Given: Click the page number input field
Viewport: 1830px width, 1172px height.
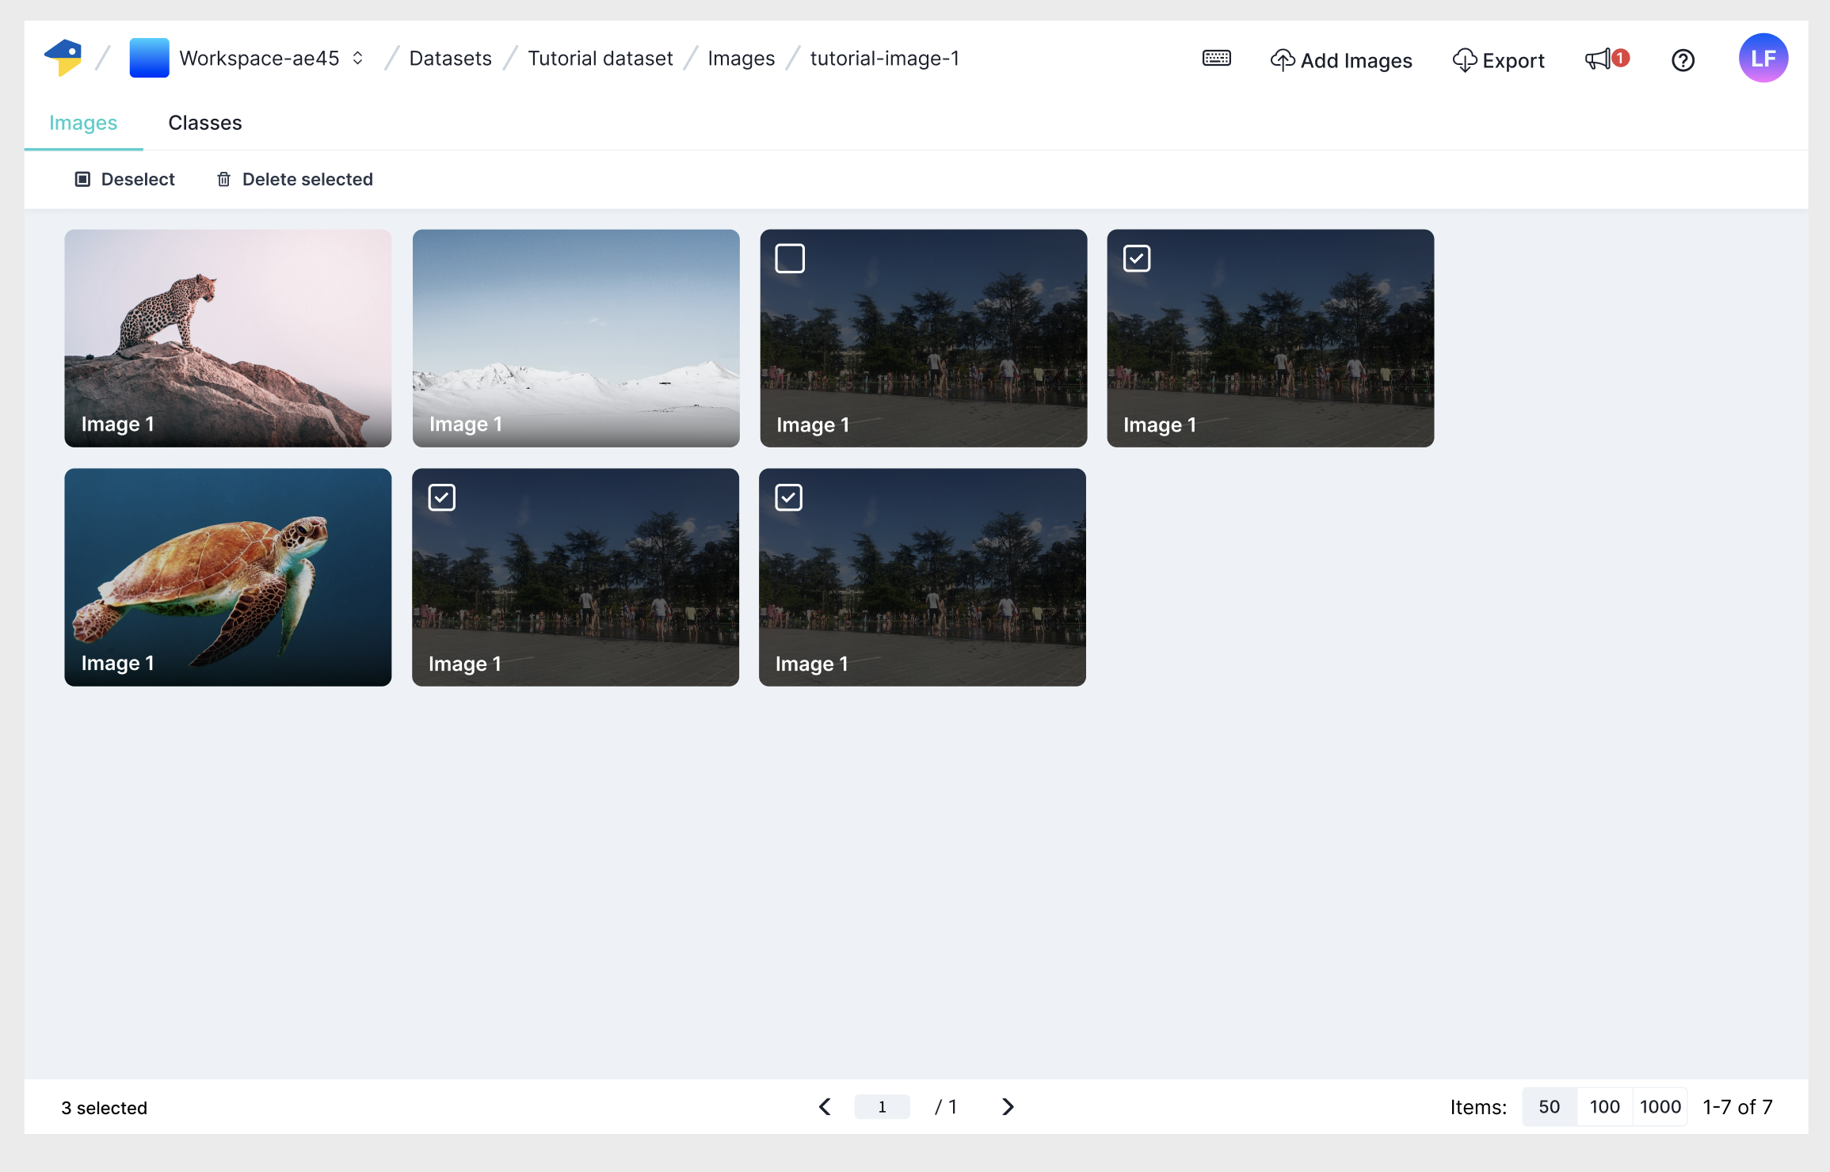Looking at the screenshot, I should tap(882, 1106).
